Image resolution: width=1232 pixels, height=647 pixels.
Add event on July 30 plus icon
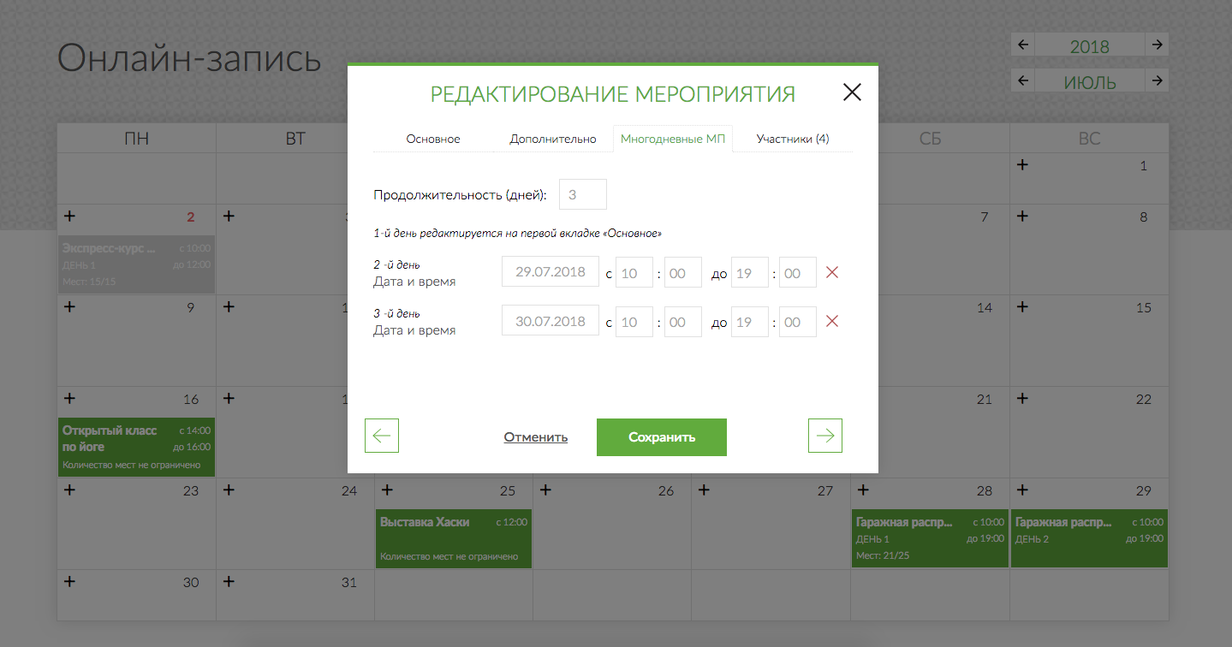click(x=70, y=581)
